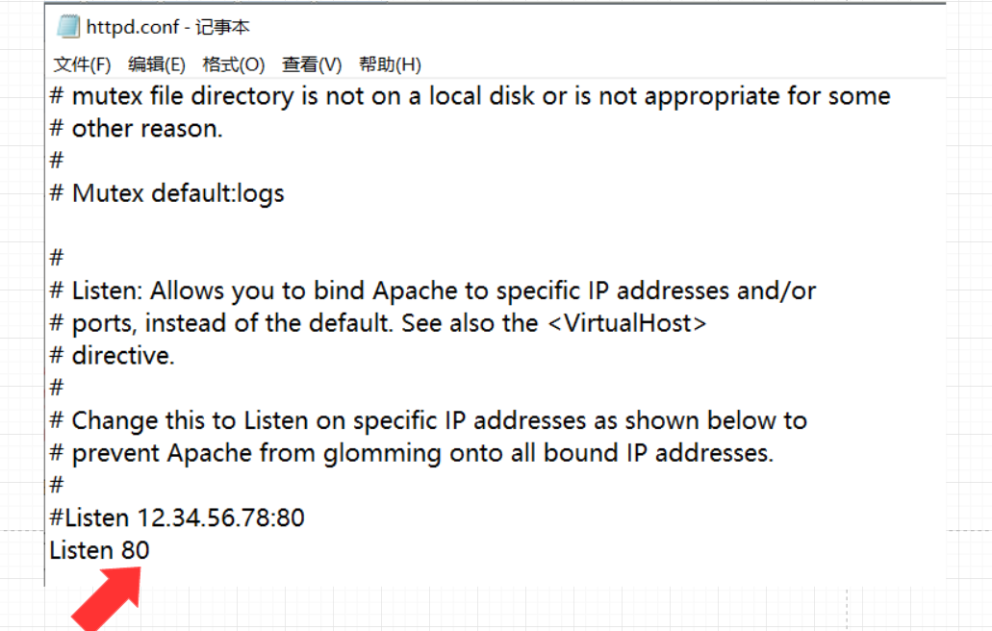Click the "# Mutex default:logs" line

click(167, 193)
